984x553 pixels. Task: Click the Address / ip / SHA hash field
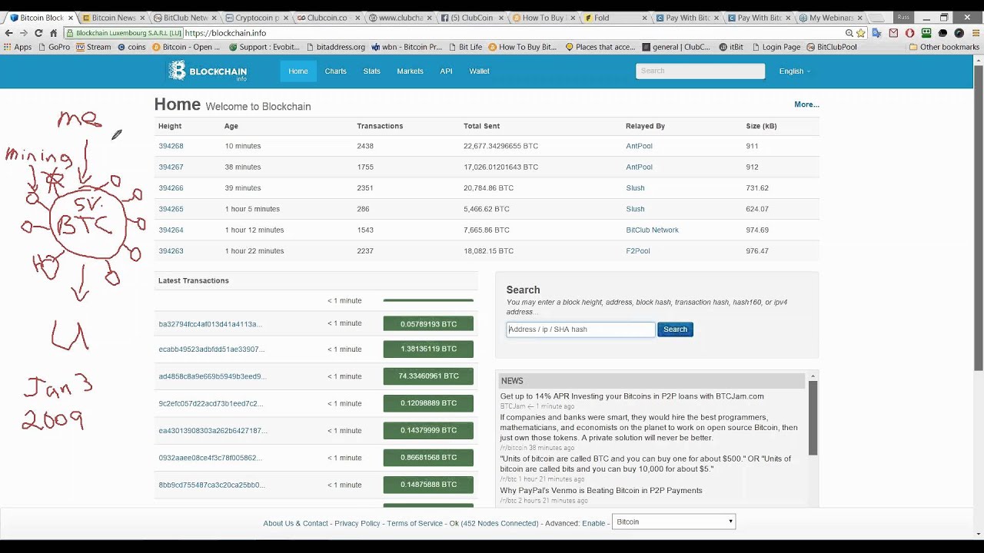pos(580,329)
